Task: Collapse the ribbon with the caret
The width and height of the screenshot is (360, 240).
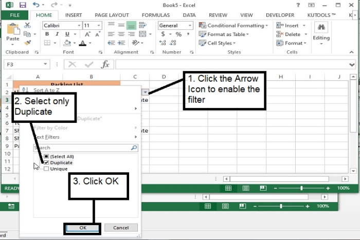Action: click(351, 52)
